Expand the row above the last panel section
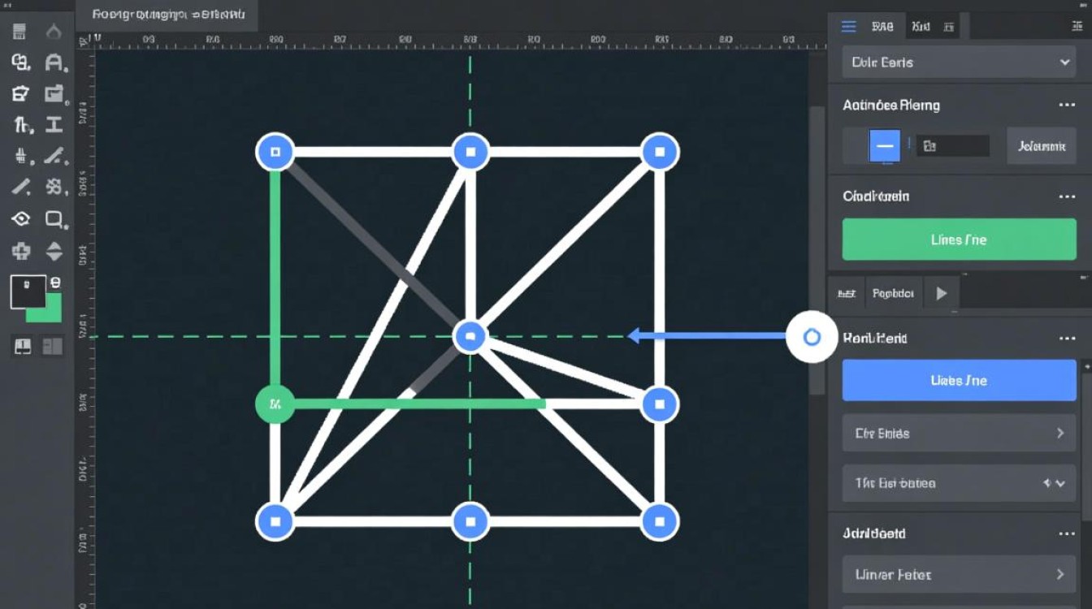The width and height of the screenshot is (1092, 609). coord(959,483)
